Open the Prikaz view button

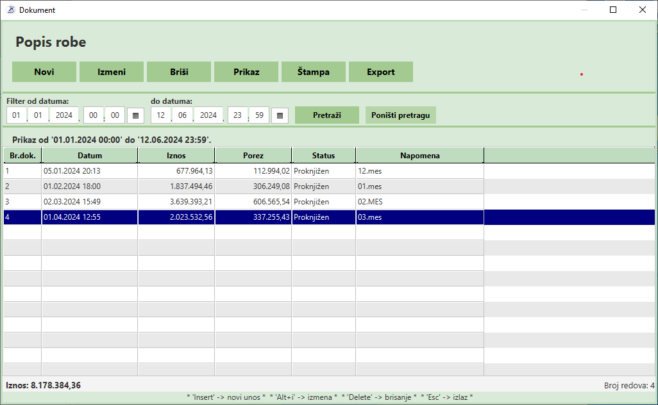[x=246, y=72]
